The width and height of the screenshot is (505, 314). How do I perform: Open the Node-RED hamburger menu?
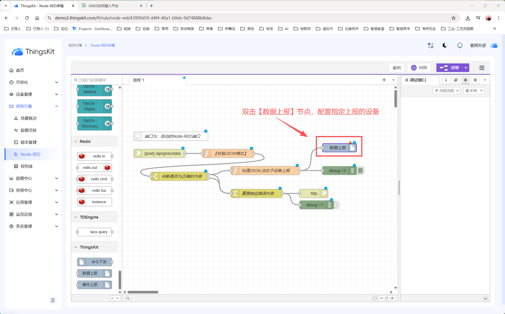[x=482, y=68]
